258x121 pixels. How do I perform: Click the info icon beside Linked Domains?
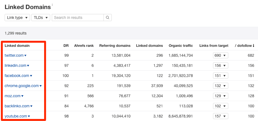52,5
